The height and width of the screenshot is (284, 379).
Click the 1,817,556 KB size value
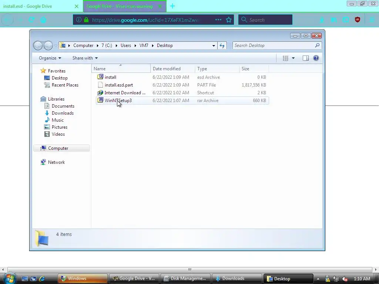254,85
